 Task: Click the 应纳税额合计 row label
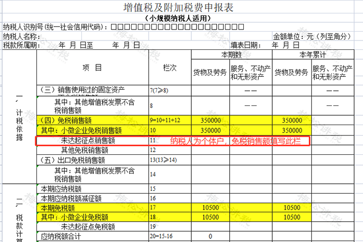61,236
